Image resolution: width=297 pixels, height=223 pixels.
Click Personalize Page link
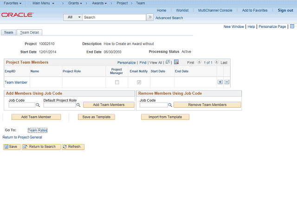point(272,26)
